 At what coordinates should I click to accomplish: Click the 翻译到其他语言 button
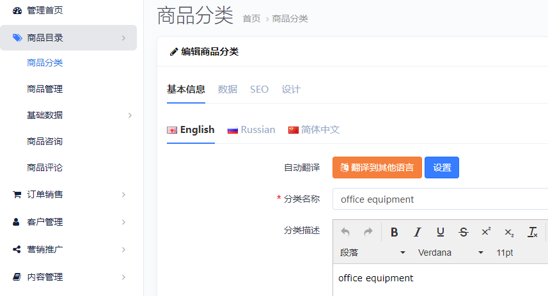(377, 167)
